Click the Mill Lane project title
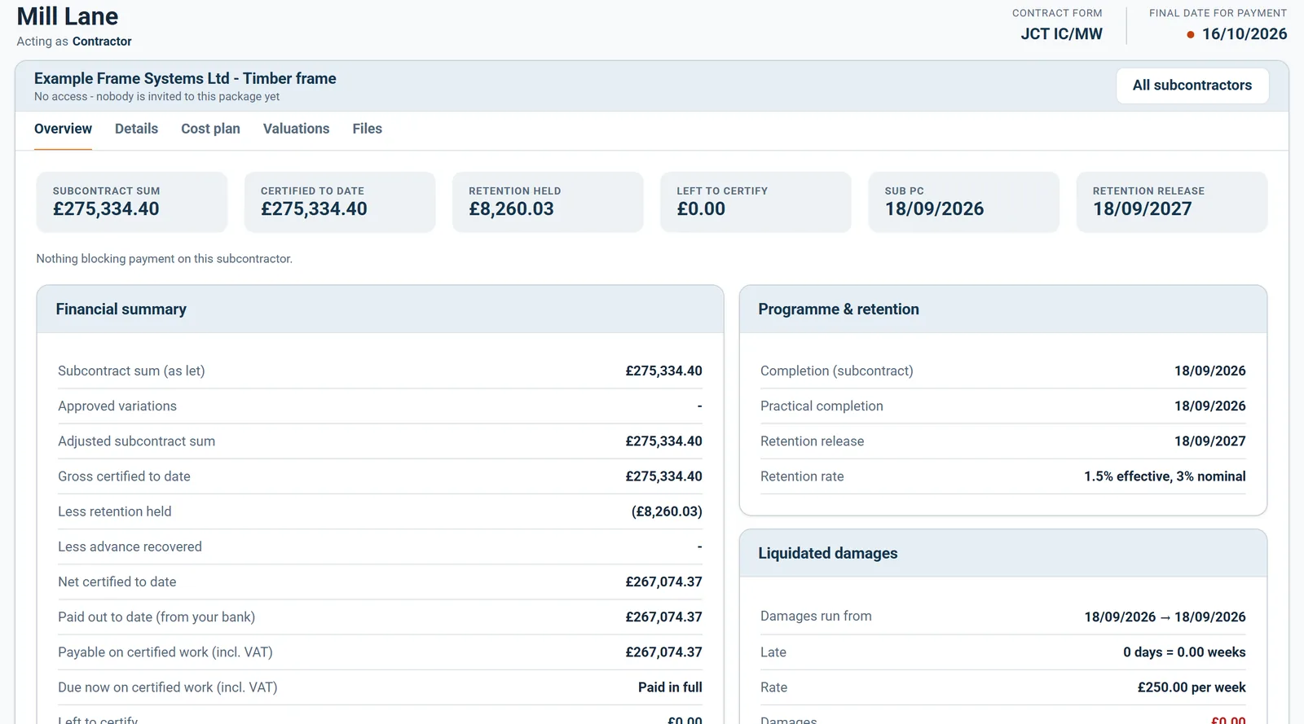 (x=68, y=16)
